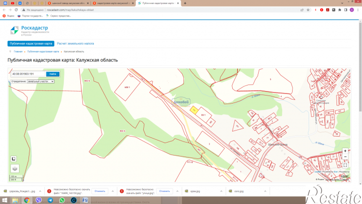Bookmark this page with the star icon
Viewport: 362px width, 204px height.
pyautogui.click(x=308, y=10)
